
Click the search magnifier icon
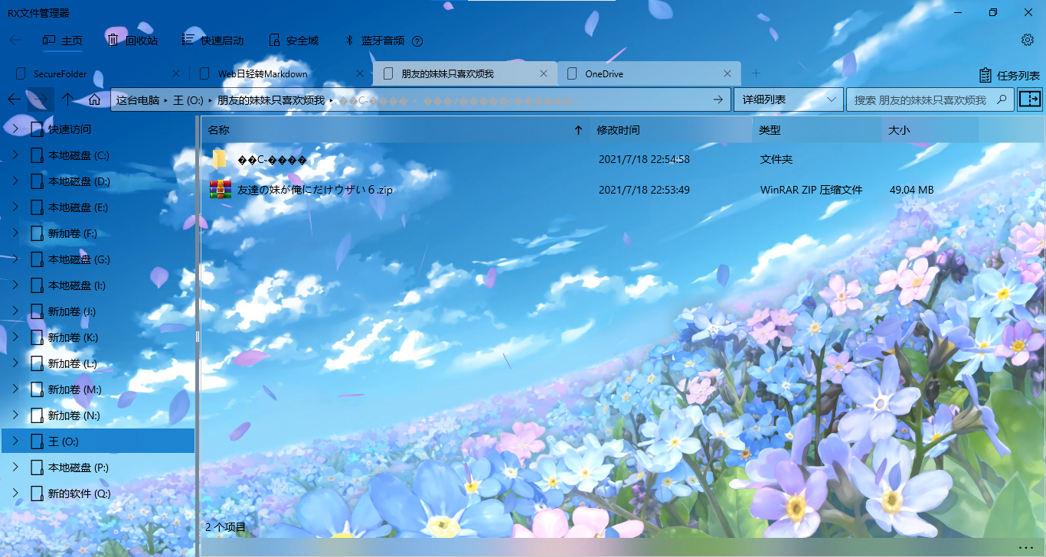[1001, 99]
